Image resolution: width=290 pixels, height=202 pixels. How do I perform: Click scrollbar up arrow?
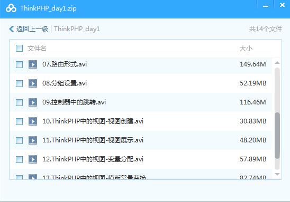(x=277, y=63)
